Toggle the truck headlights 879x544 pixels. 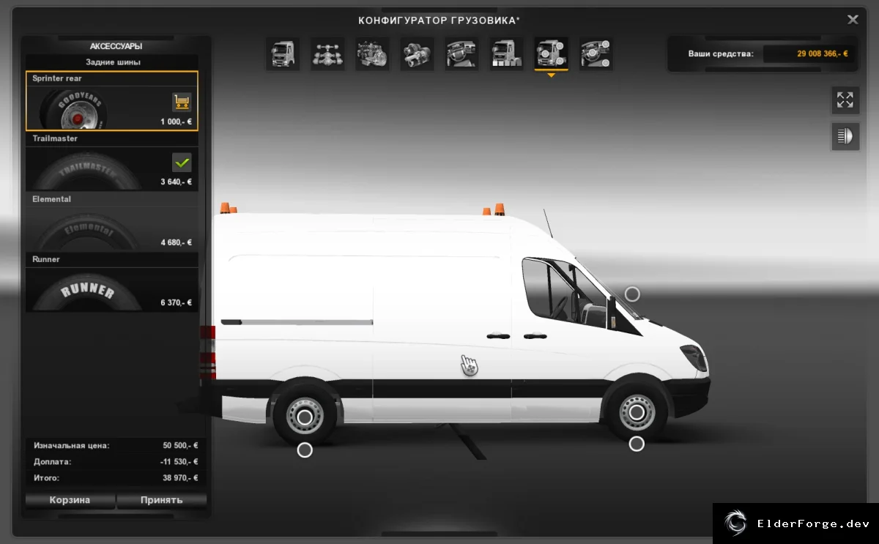(845, 136)
